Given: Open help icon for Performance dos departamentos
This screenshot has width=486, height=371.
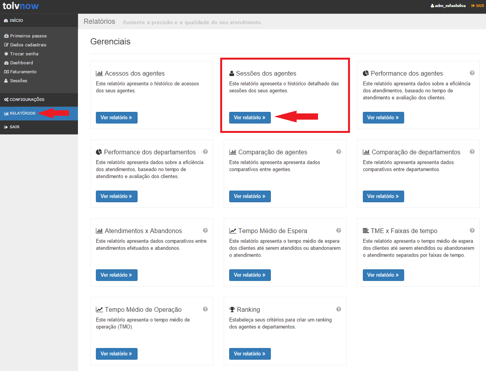Looking at the screenshot, I should click(x=205, y=152).
